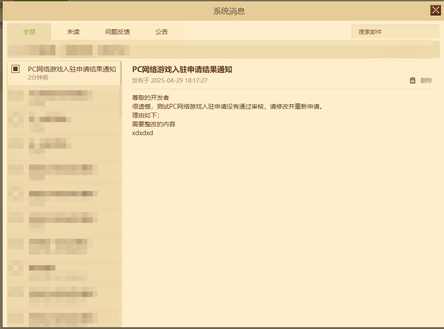Image resolution: width=444 pixels, height=329 pixels.
Task: Switch to the 全部 tab
Action: click(29, 32)
